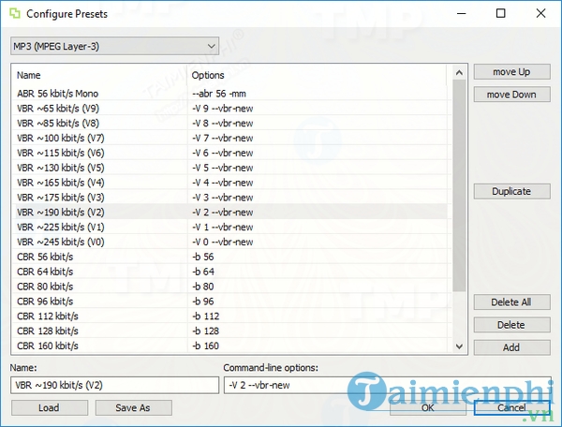The image size is (562, 427).
Task: Click the Configure Presets app icon
Action: coord(13,15)
